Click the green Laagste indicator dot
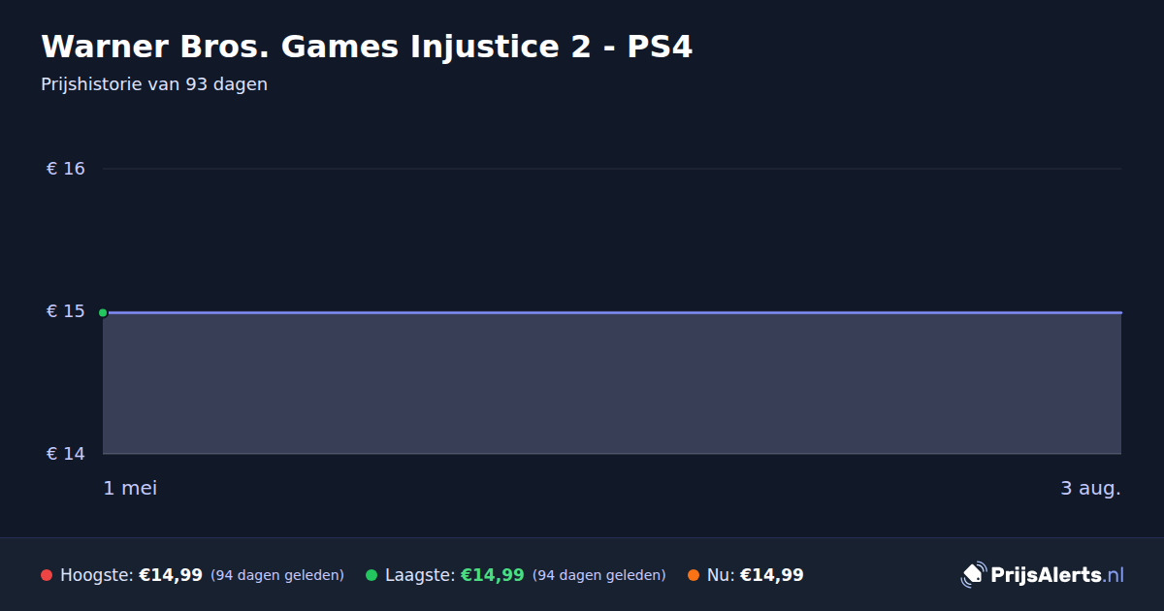Image resolution: width=1164 pixels, height=611 pixels. click(x=372, y=575)
